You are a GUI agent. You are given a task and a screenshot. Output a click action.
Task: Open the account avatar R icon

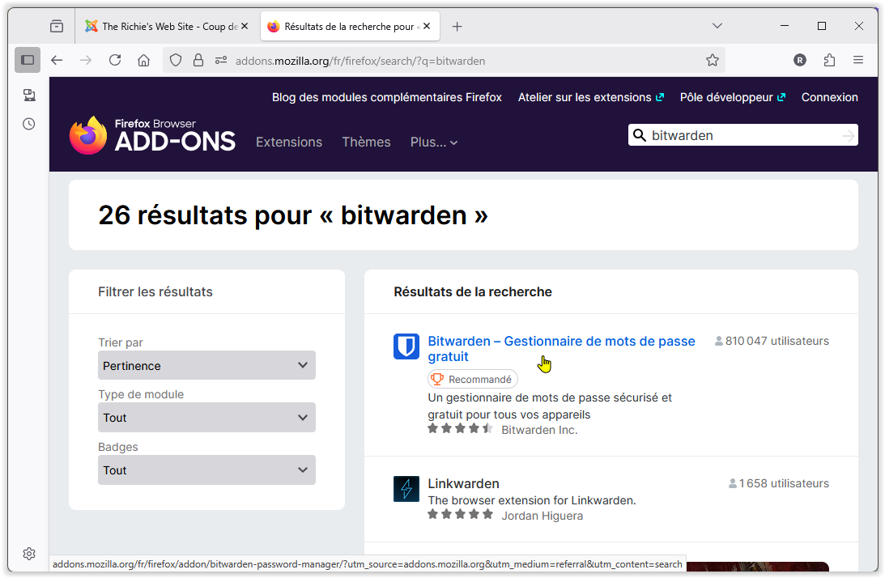(800, 61)
